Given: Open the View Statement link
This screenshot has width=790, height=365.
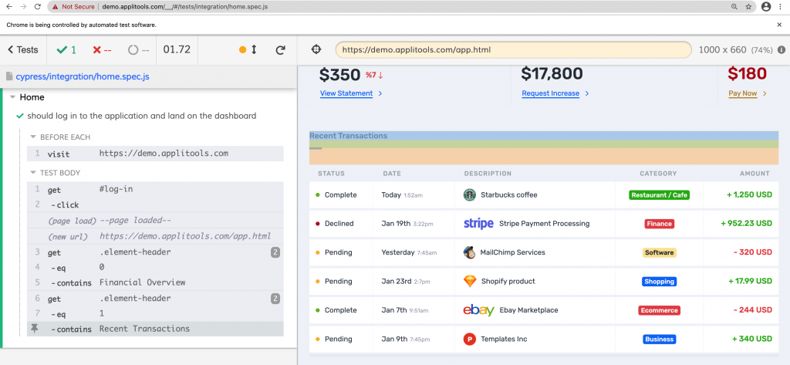Looking at the screenshot, I should coord(346,93).
